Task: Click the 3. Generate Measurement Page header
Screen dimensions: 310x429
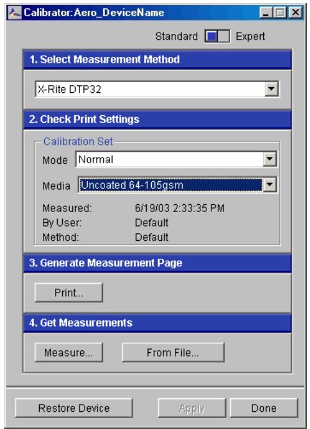Action: click(x=158, y=263)
